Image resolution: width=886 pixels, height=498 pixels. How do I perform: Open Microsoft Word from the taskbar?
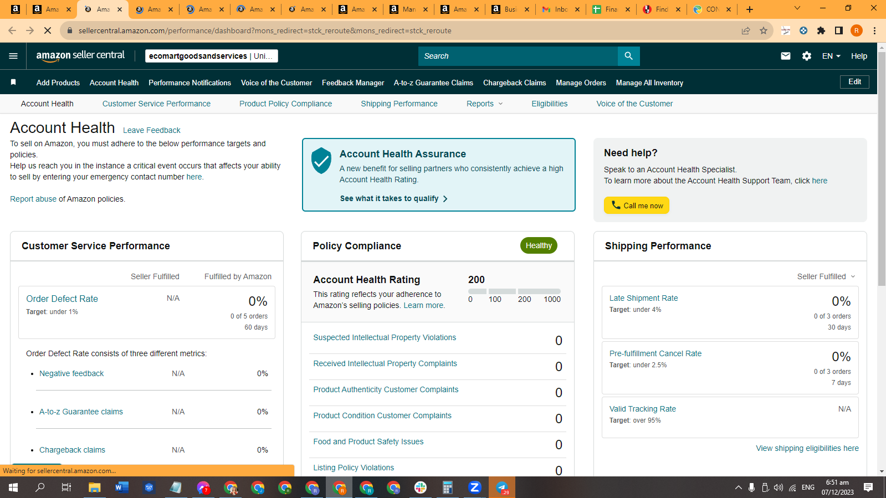pos(121,487)
